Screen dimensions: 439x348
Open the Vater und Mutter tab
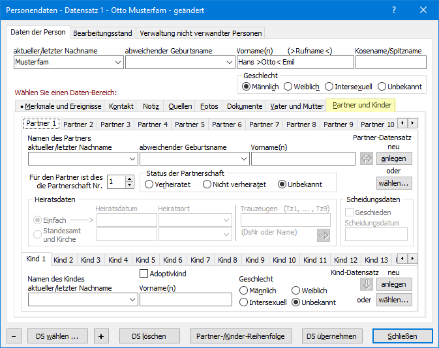coord(296,106)
